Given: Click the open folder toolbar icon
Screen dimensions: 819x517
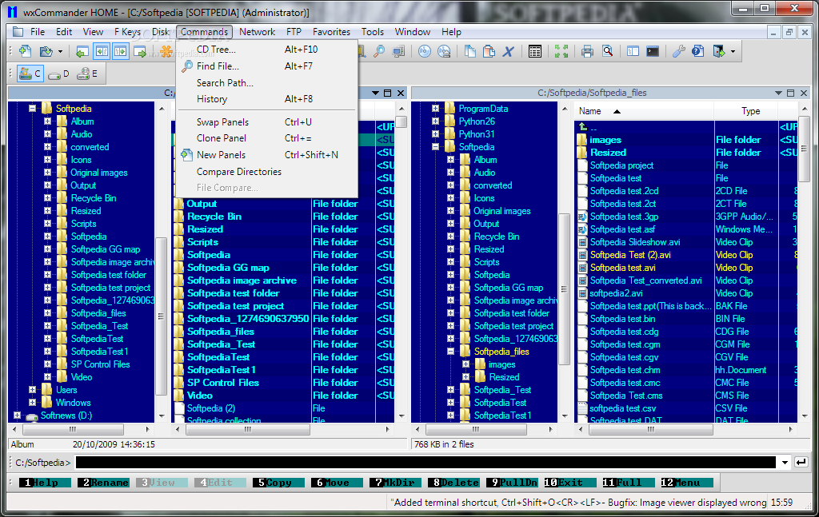Looking at the screenshot, I should tap(46, 51).
